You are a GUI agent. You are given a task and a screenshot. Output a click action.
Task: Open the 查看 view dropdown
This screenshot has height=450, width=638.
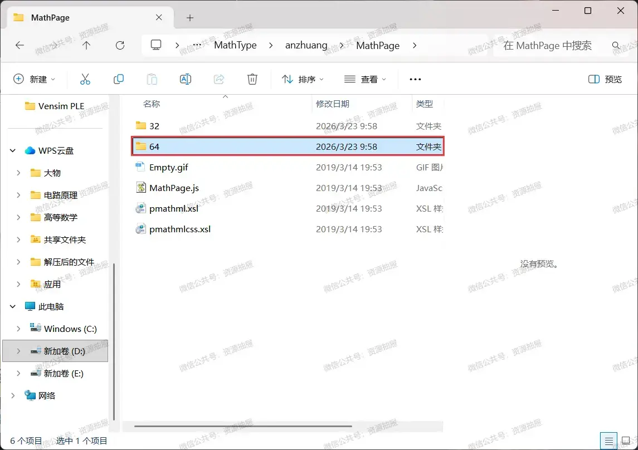[365, 79]
